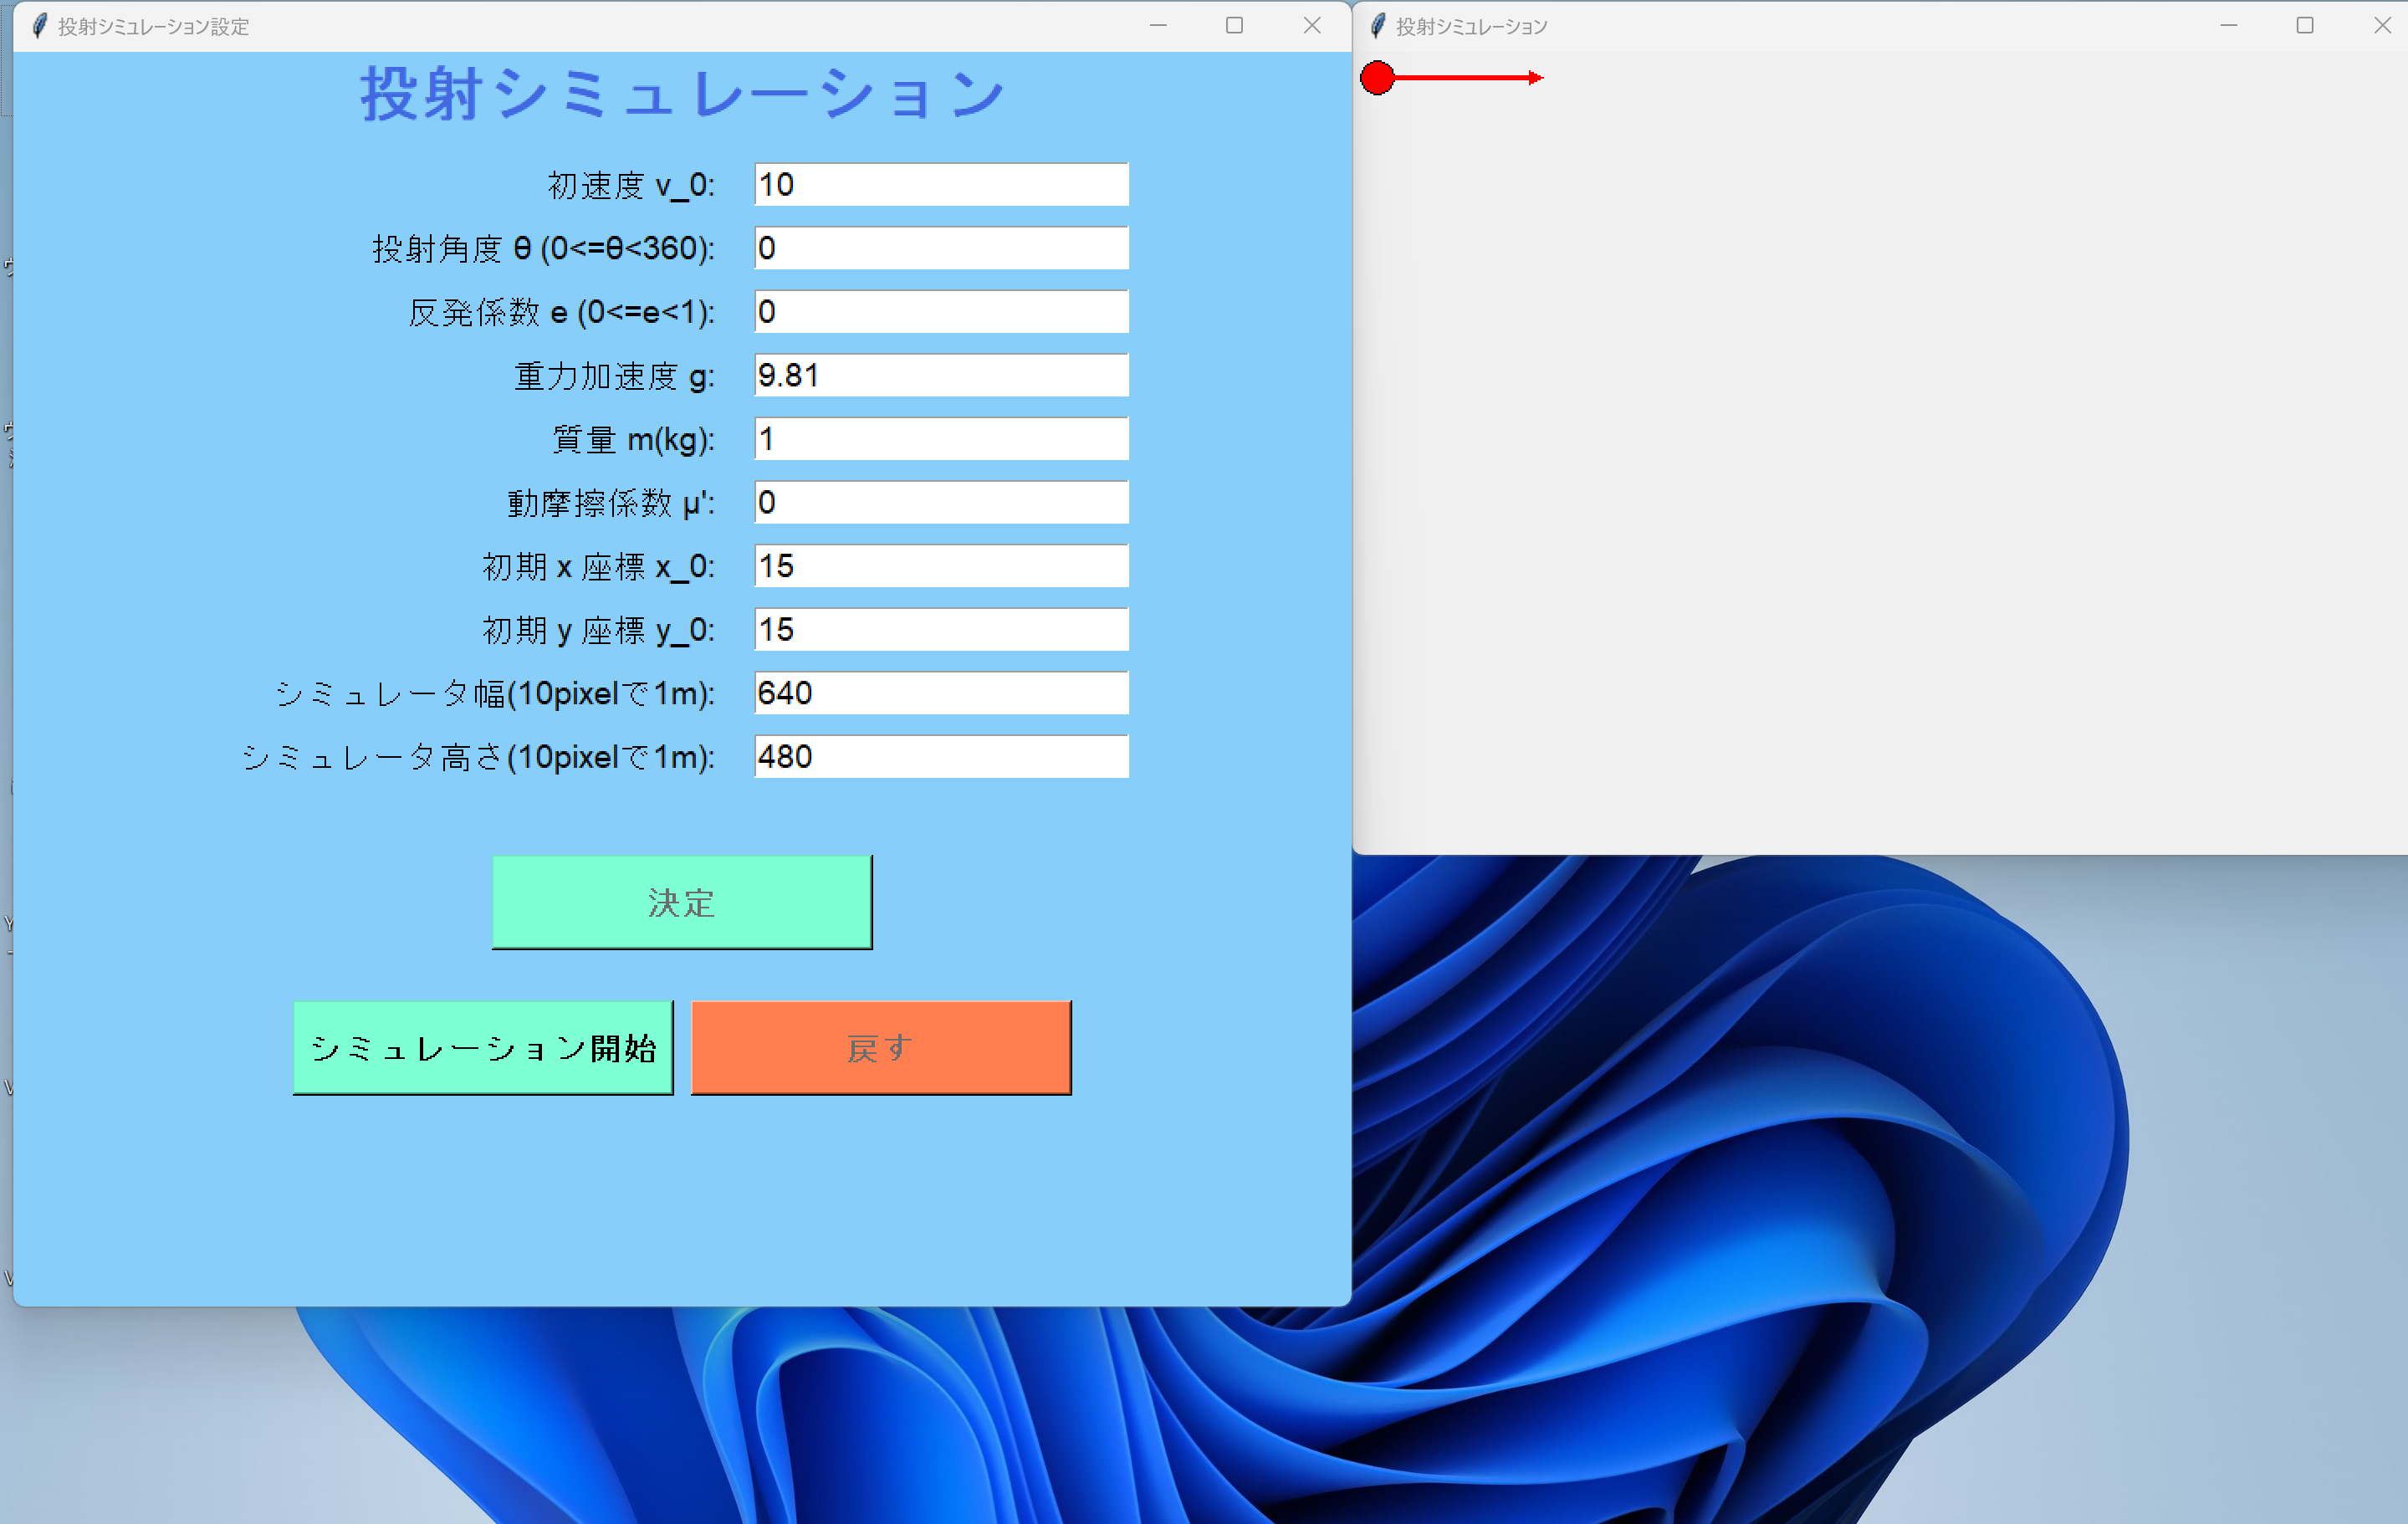Click the Python feather icon on settings window
This screenshot has width=2408, height=1524.
pos(39,27)
